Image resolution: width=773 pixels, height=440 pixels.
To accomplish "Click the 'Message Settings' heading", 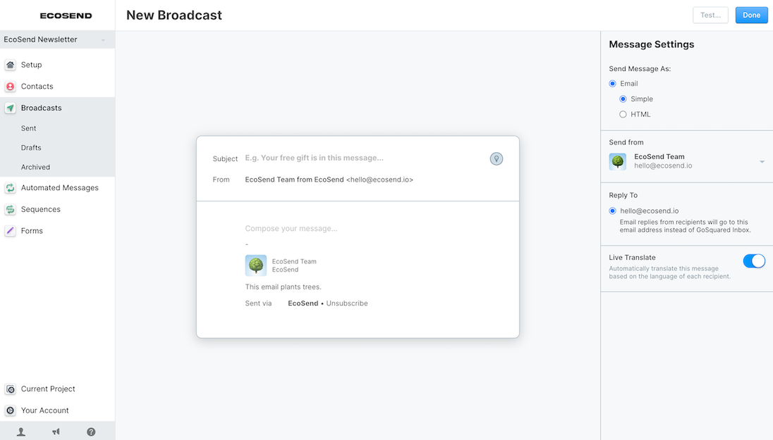I will point(651,44).
